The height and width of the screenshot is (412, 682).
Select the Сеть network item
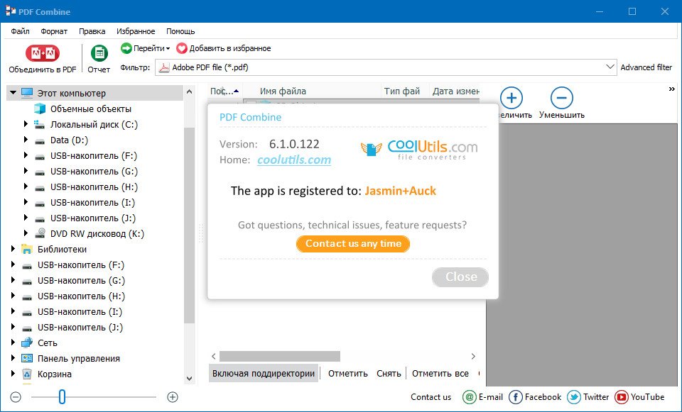[48, 343]
